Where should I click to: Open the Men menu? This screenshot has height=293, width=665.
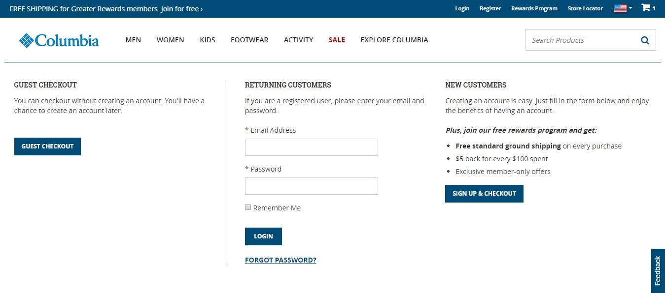click(x=133, y=40)
